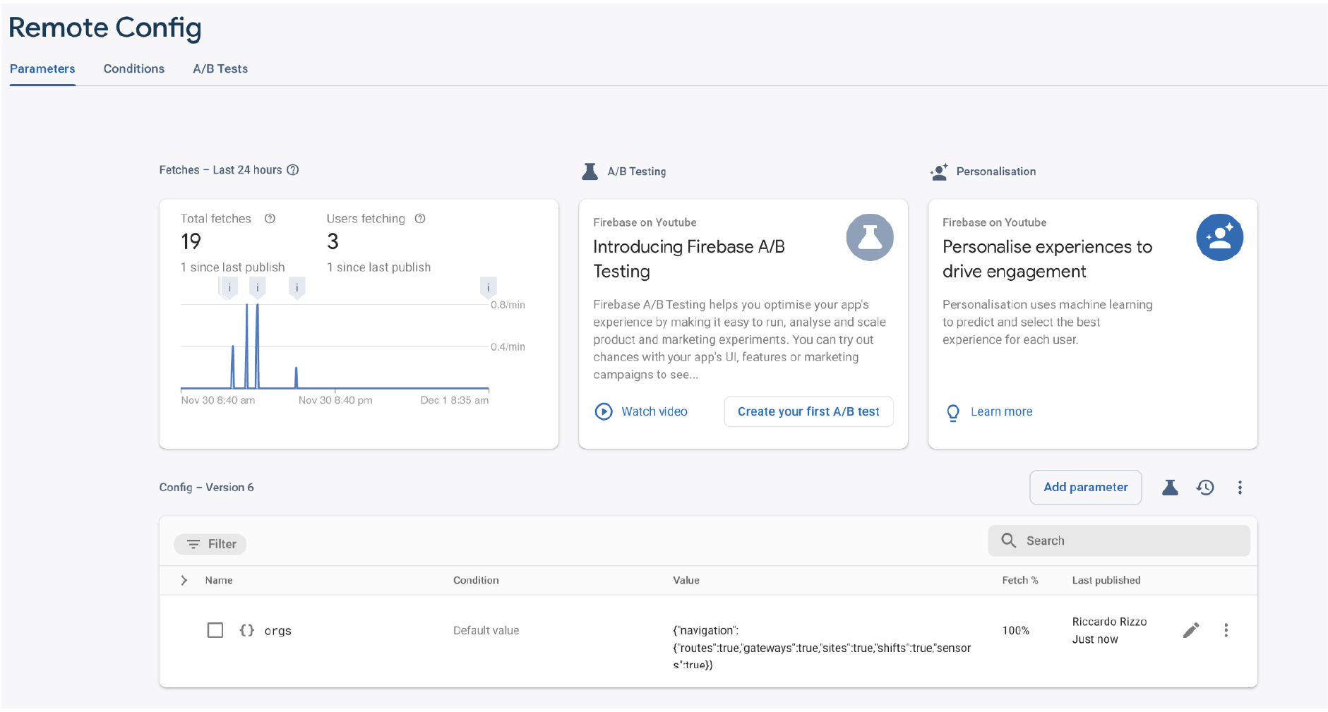1328x712 pixels.
Task: Click the Filter chip
Action: pos(210,544)
